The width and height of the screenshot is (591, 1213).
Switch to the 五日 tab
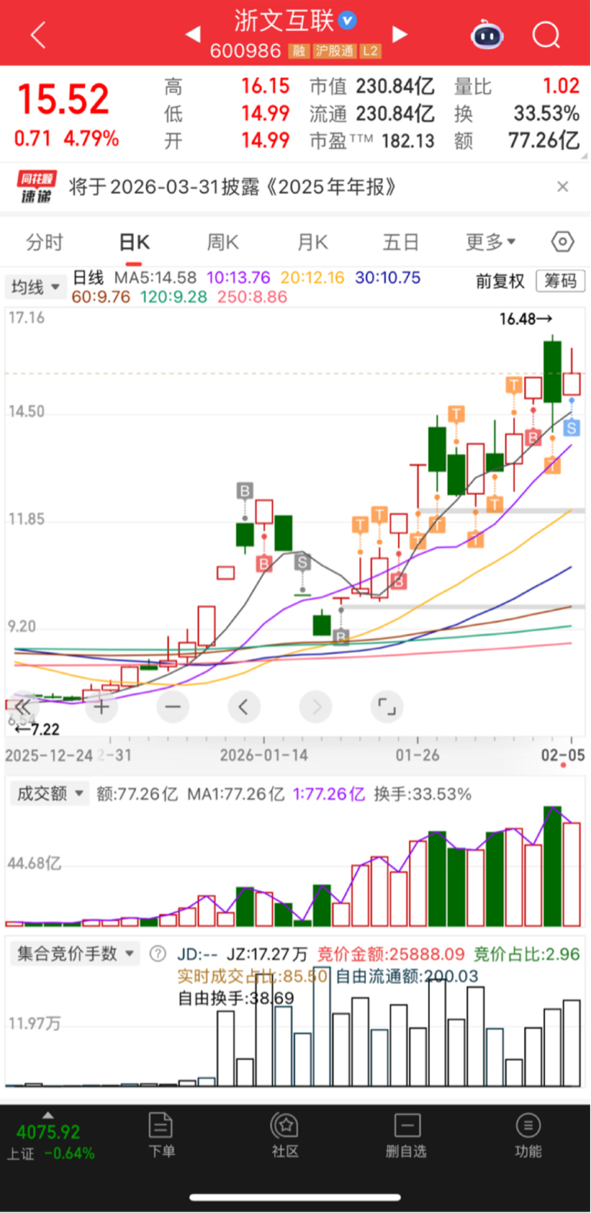400,243
